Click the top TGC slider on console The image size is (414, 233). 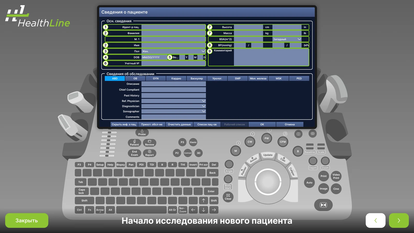coord(109,132)
